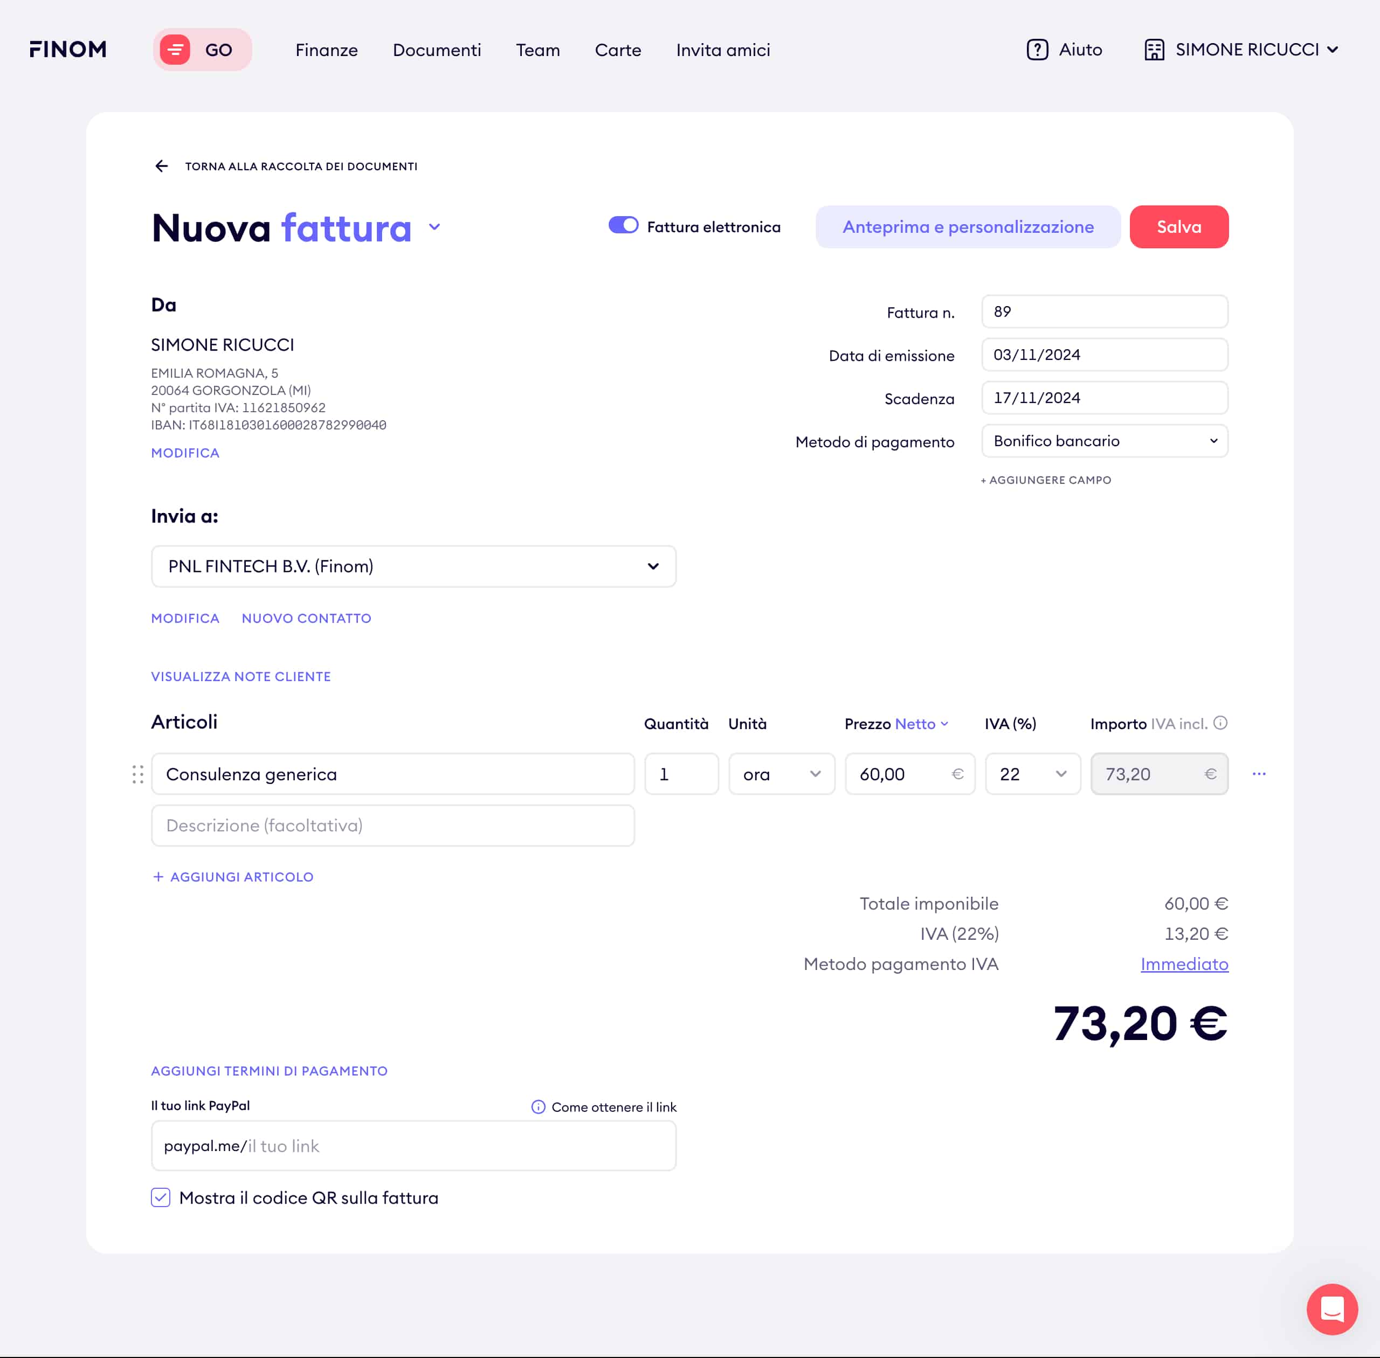
Task: Toggle the Fattura elettronica switch
Action: coord(623,225)
